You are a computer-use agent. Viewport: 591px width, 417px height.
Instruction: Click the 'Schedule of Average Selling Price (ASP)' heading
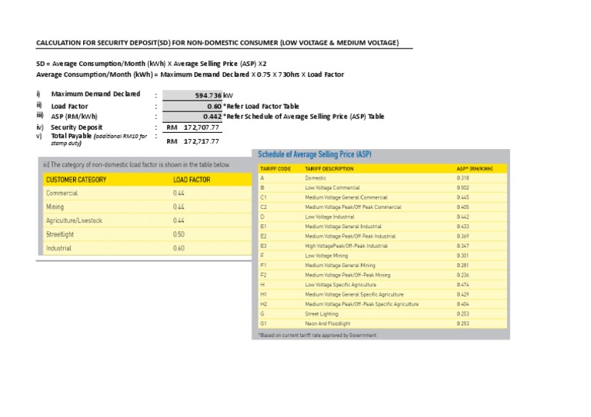314,154
